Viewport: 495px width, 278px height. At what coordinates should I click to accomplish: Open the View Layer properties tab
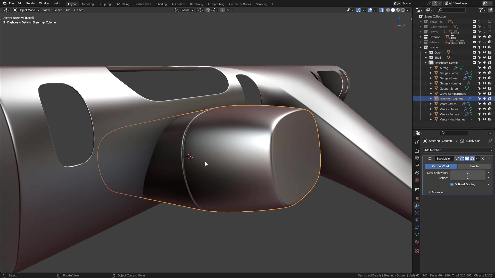[417, 166]
